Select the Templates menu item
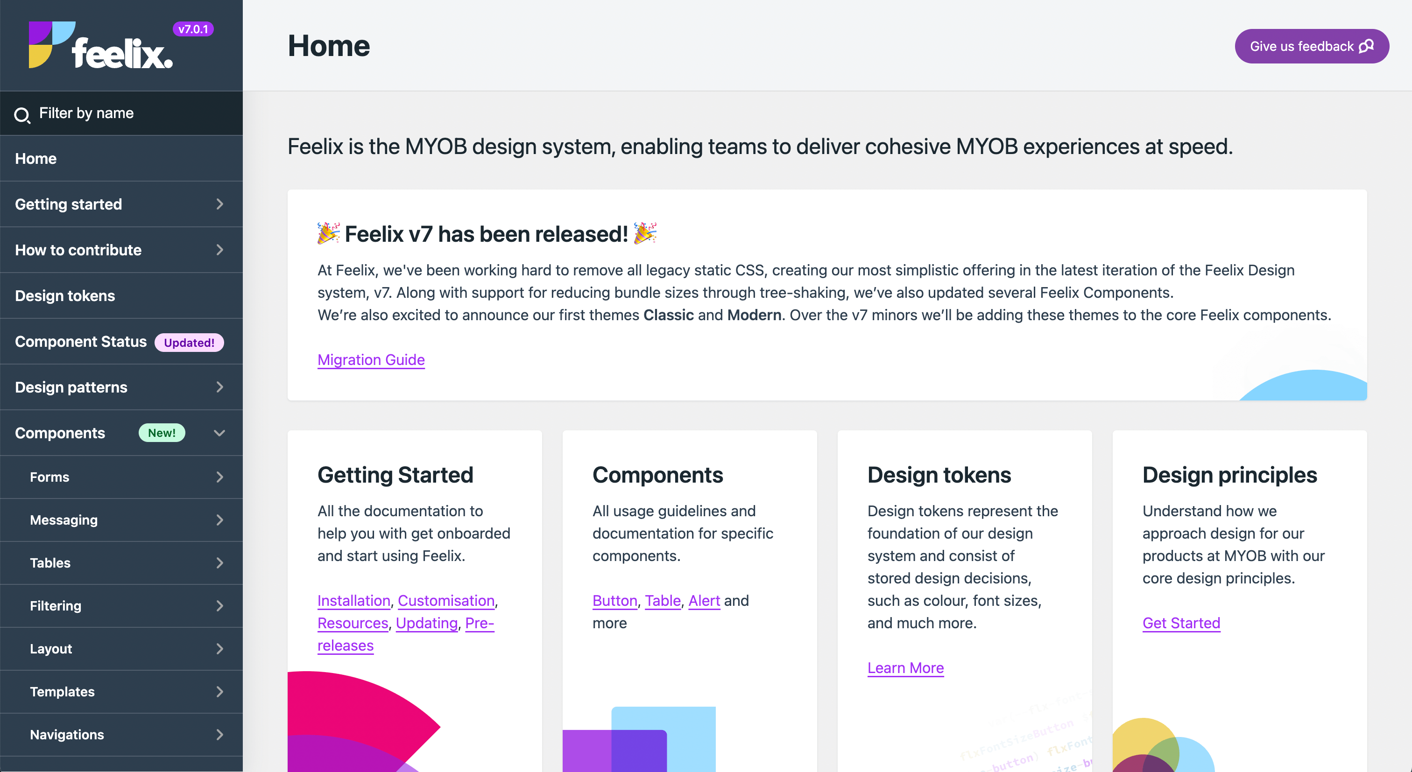The image size is (1412, 772). point(61,691)
